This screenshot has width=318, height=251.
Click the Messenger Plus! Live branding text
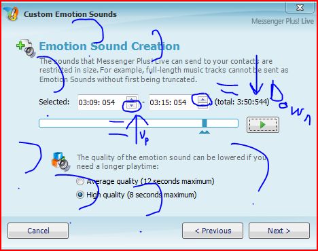pos(283,21)
